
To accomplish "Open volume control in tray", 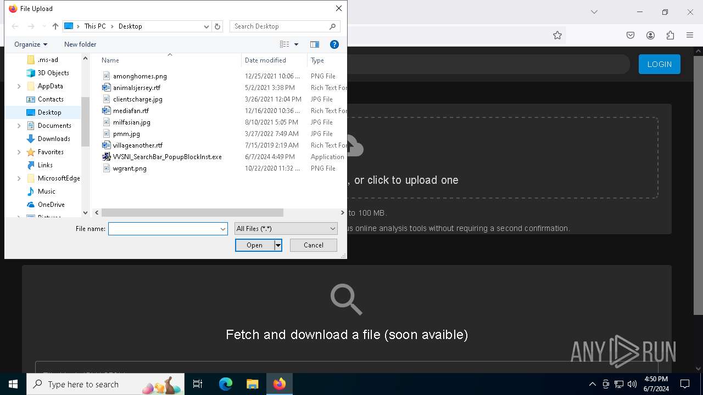I will click(x=632, y=384).
